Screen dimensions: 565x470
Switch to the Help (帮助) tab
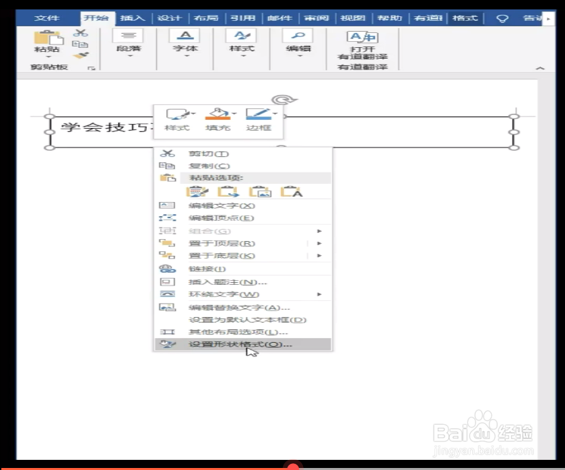click(x=389, y=18)
